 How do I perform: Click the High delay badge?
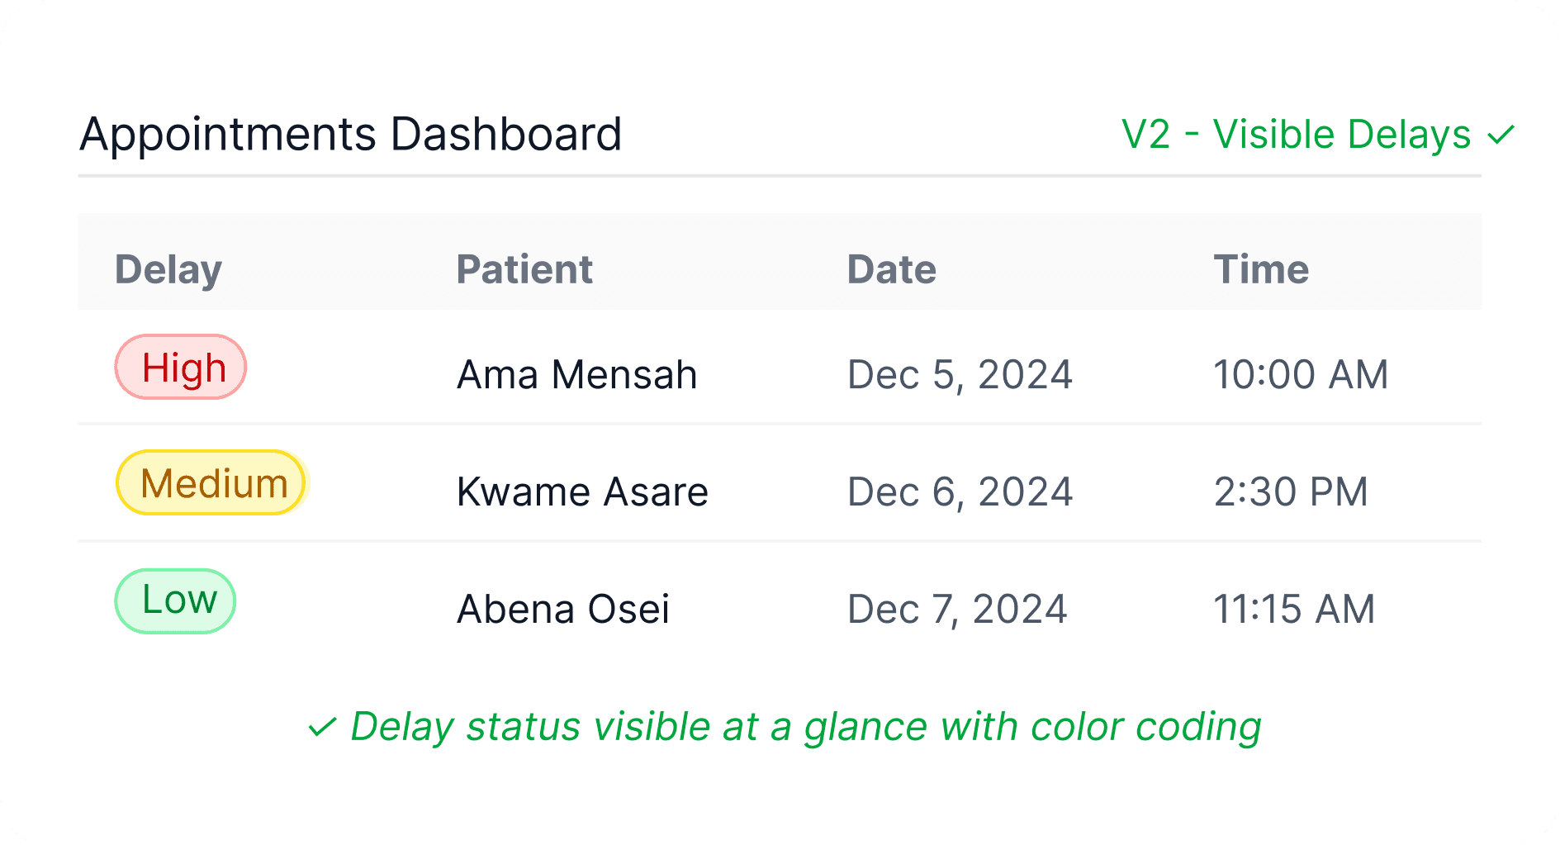click(181, 368)
